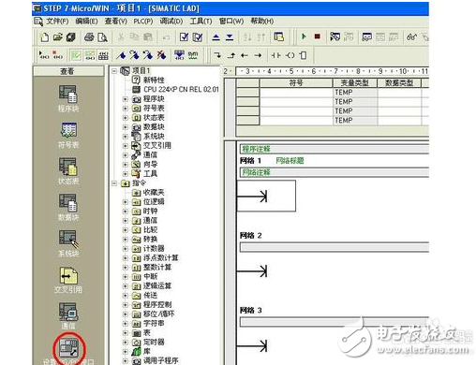The height and width of the screenshot is (365, 476).
Task: Select the 程序控制 instruction folder
Action: coord(157,305)
